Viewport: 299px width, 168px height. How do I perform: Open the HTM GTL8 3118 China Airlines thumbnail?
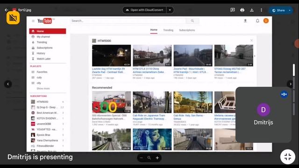pyautogui.click(x=152, y=56)
